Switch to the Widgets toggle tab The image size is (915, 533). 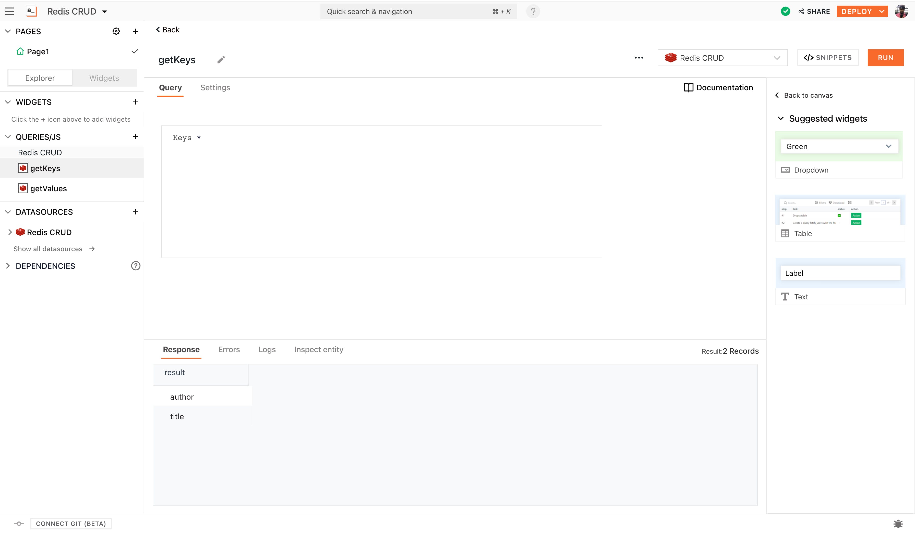click(104, 78)
